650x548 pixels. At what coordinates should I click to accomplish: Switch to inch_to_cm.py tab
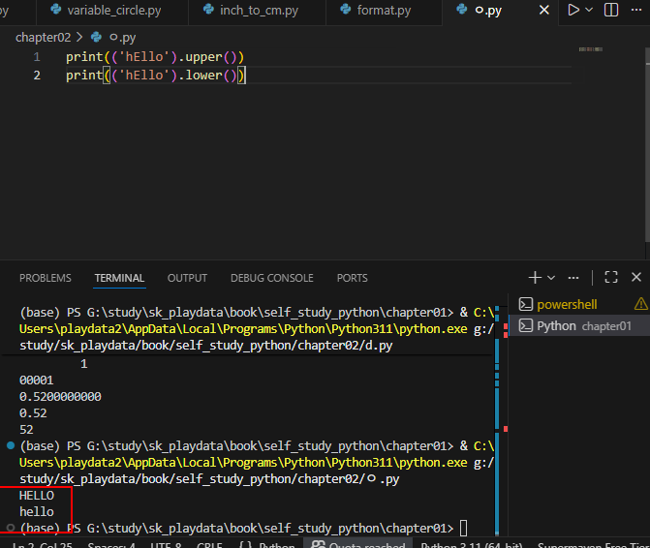257,11
